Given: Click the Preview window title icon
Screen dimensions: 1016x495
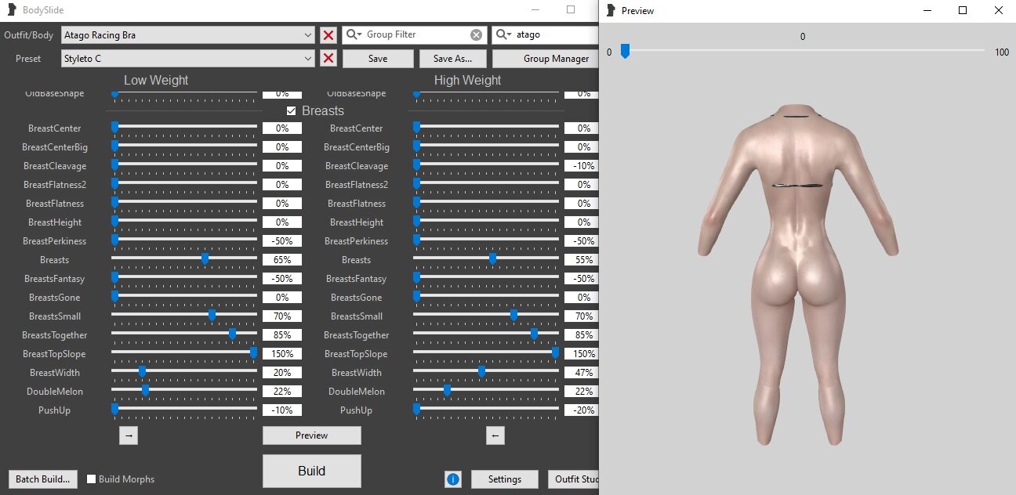Looking at the screenshot, I should [x=611, y=10].
